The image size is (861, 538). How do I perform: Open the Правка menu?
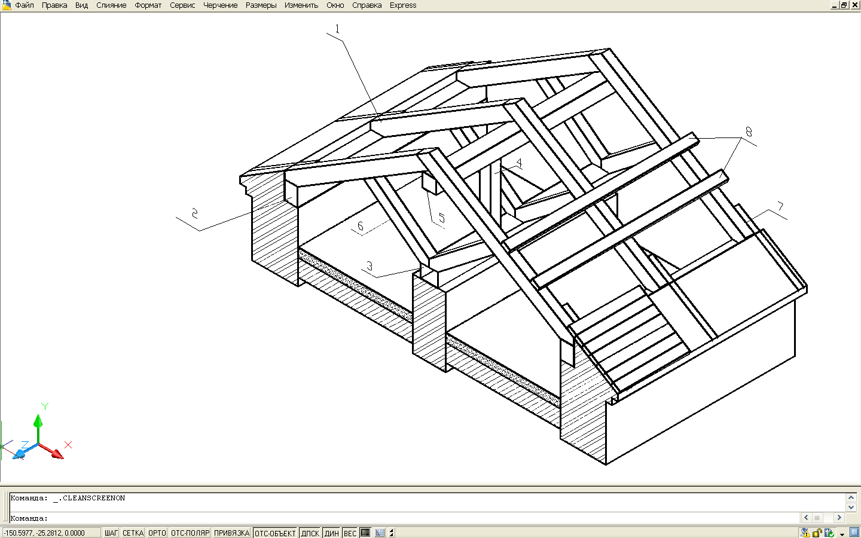[54, 5]
